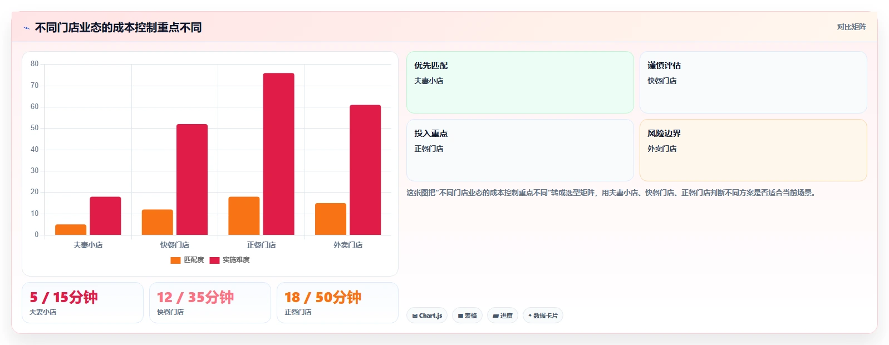
Task: Toggle the 实施难度 legend item
Action: click(230, 260)
